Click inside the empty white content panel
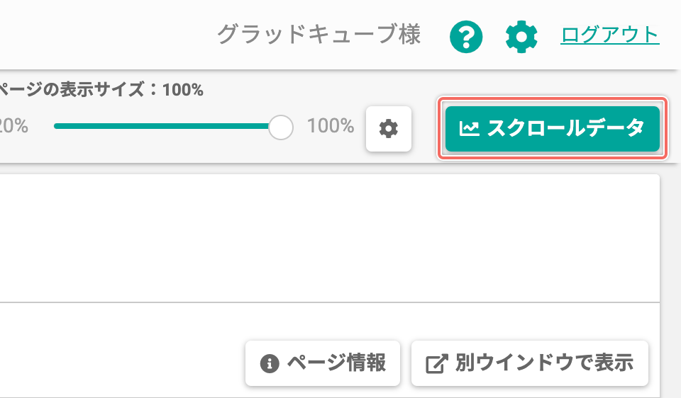 point(329,239)
